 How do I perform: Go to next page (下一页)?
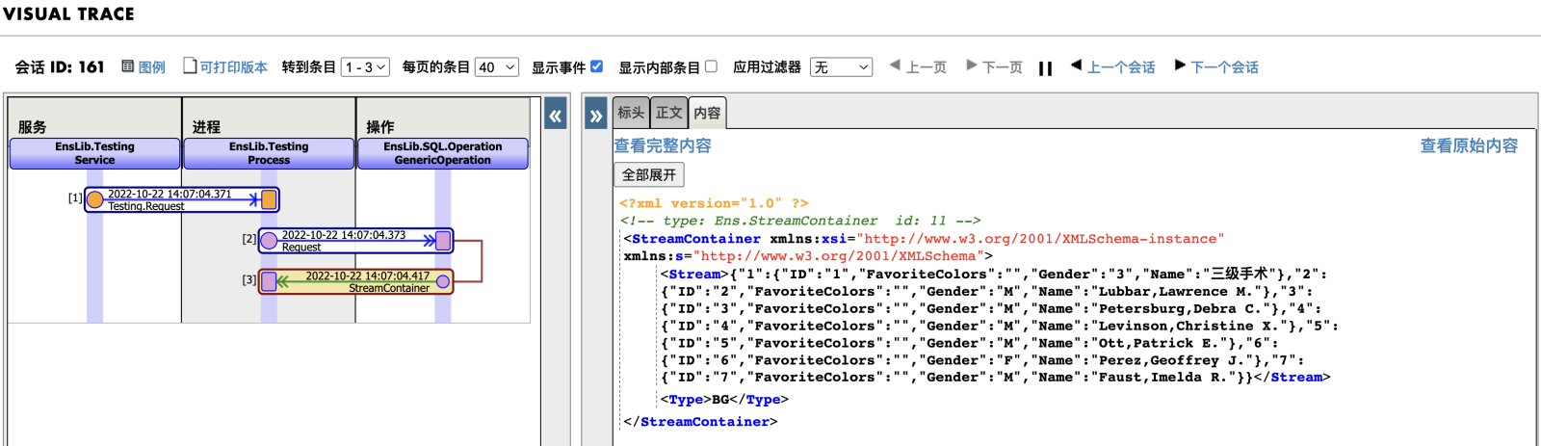[994, 67]
